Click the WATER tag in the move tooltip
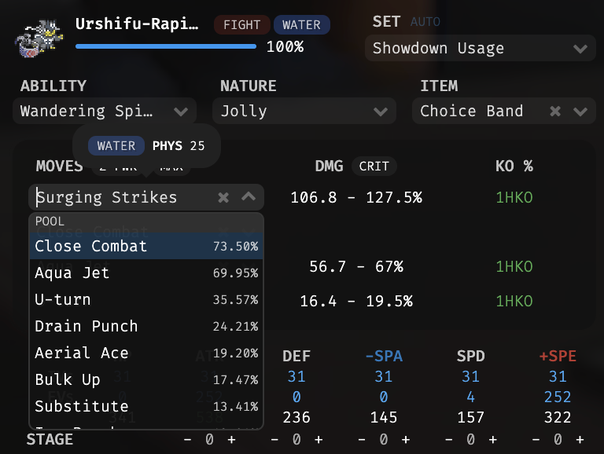The image size is (604, 454). click(x=116, y=146)
